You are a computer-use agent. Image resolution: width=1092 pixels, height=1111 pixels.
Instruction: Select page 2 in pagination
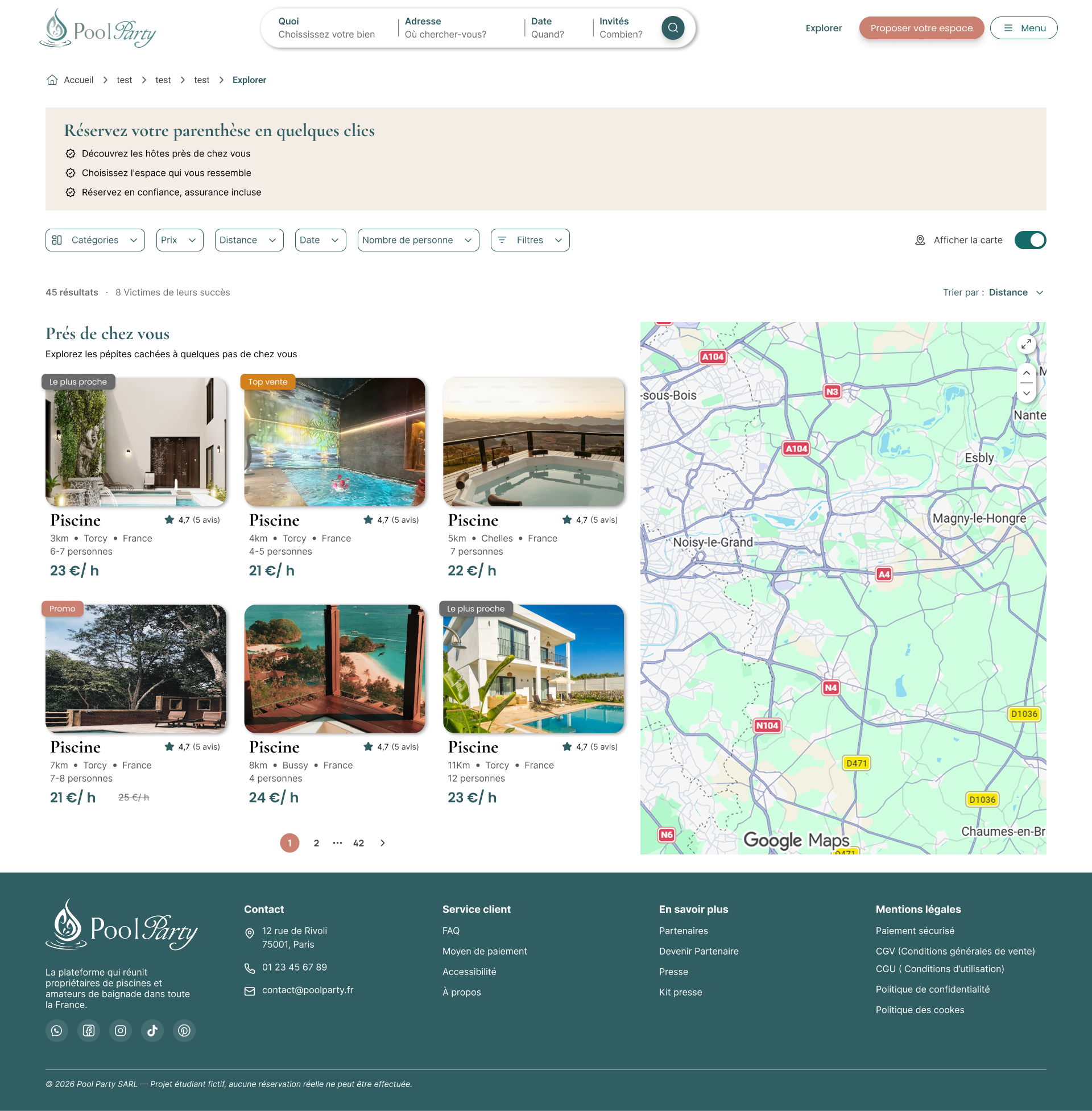(x=316, y=842)
